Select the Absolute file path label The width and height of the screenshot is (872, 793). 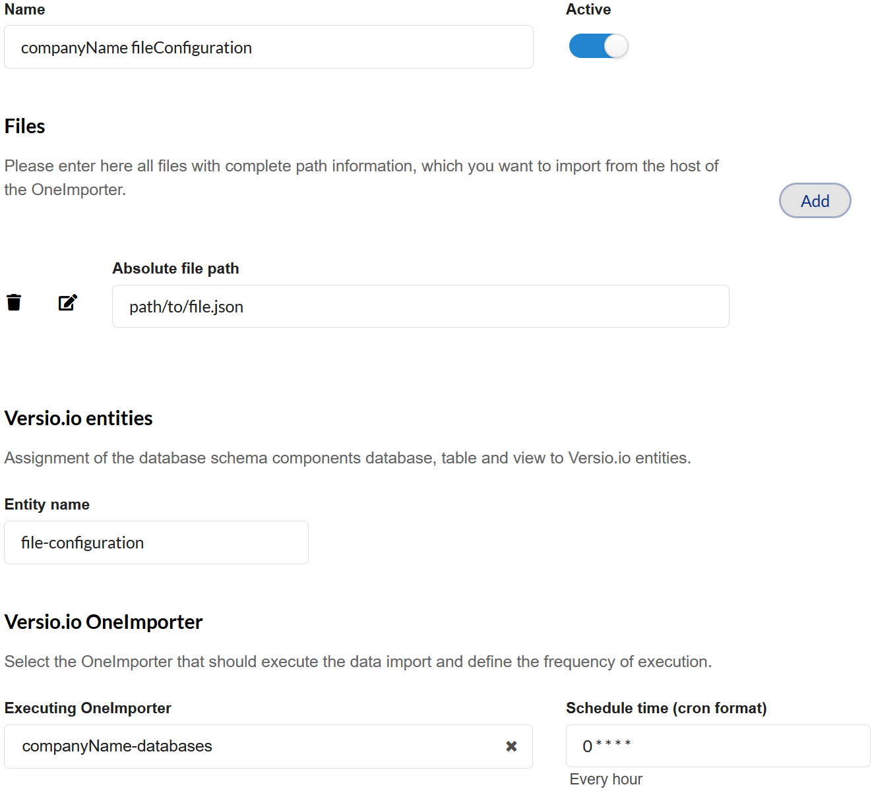175,268
